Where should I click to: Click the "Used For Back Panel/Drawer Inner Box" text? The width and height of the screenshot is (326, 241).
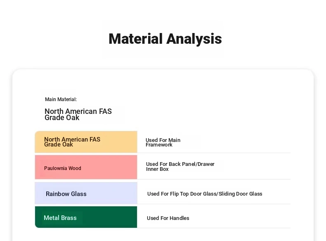tap(180, 166)
